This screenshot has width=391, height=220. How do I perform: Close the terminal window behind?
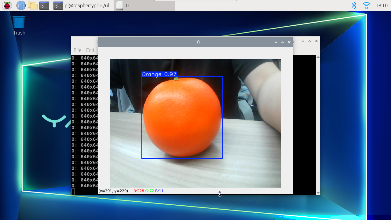tap(316, 41)
